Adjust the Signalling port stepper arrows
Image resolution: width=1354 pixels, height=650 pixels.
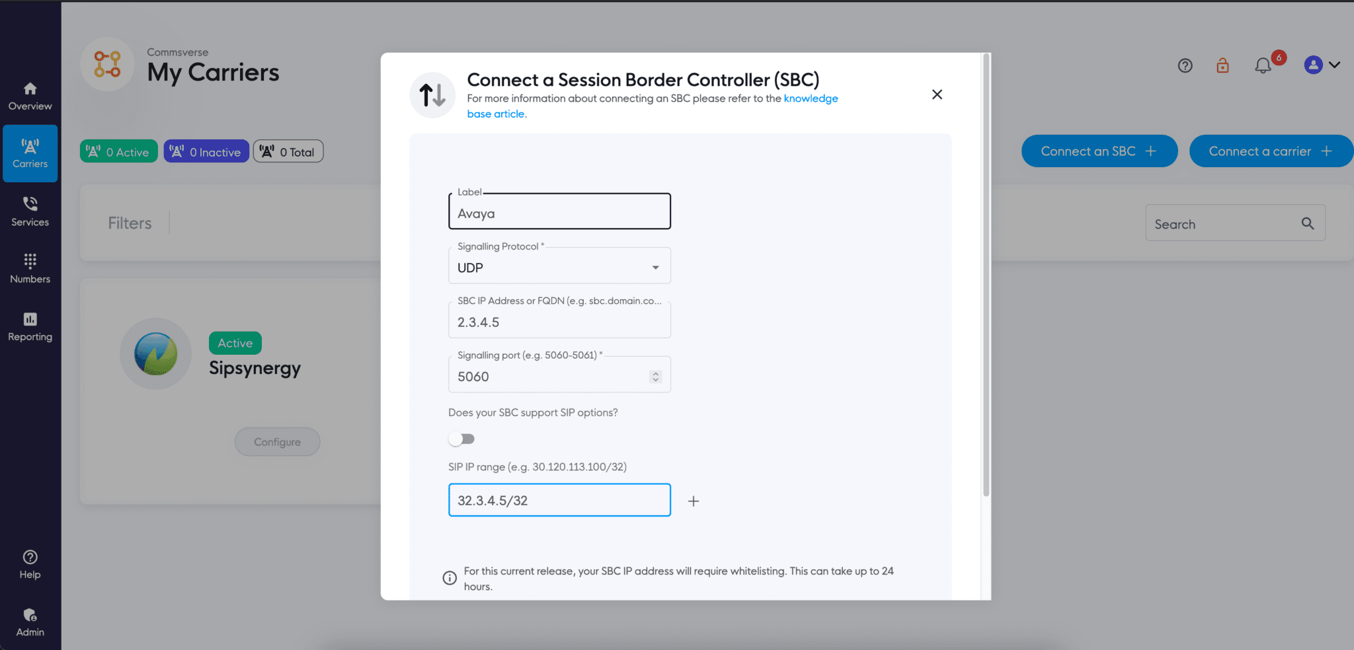[655, 377]
